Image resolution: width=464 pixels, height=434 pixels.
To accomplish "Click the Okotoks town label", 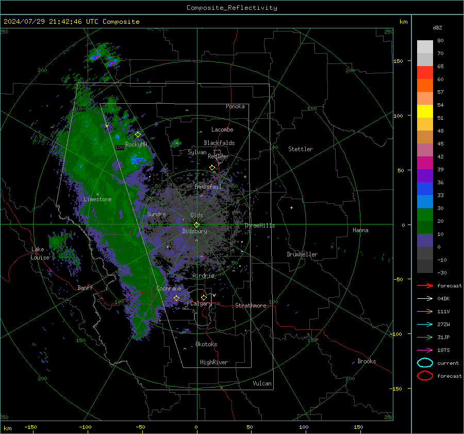I will 206,344.
